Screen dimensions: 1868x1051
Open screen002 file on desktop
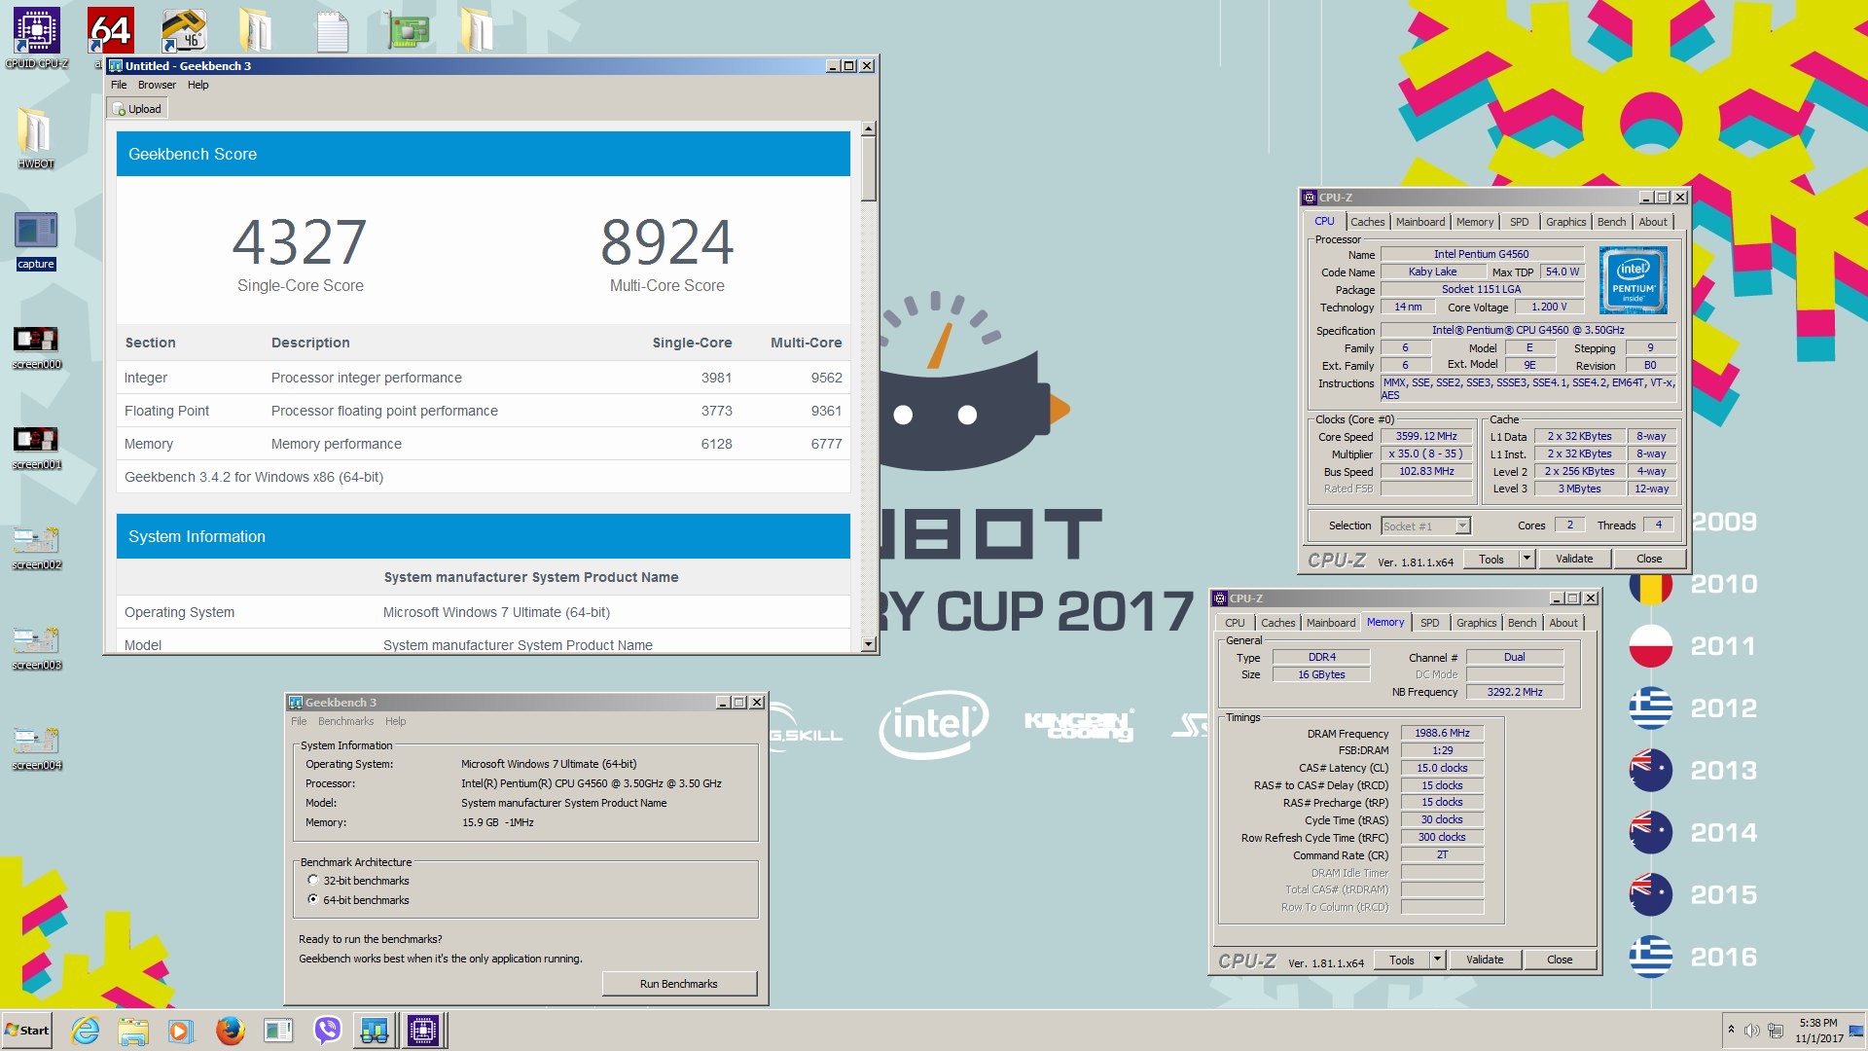coord(36,548)
